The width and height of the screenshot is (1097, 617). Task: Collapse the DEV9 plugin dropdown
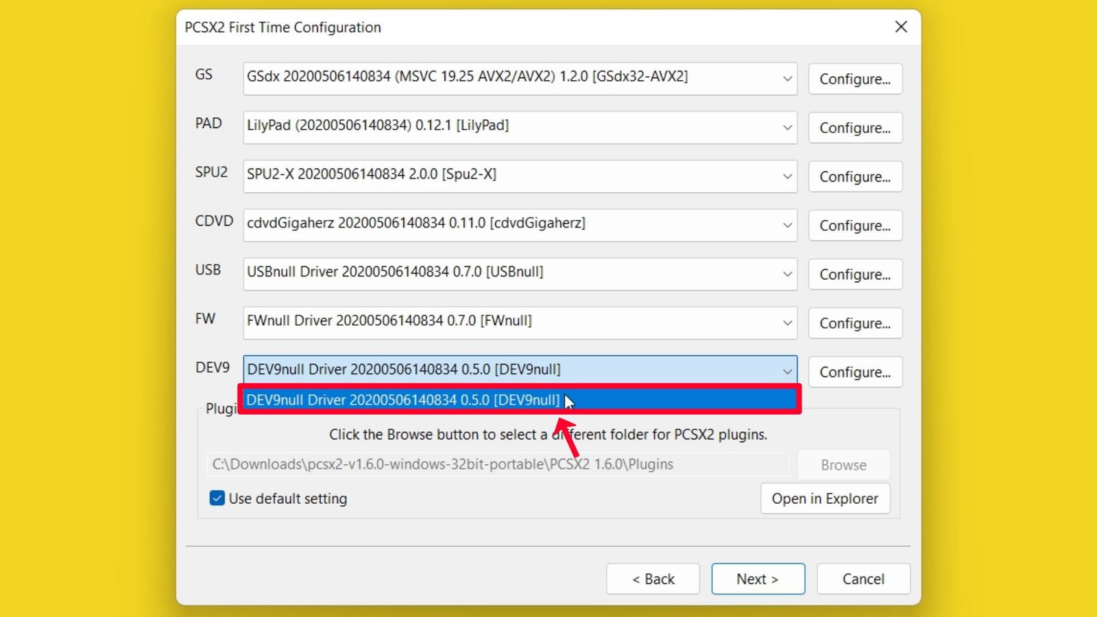point(520,370)
